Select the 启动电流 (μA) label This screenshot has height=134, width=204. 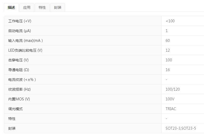coord(20,31)
